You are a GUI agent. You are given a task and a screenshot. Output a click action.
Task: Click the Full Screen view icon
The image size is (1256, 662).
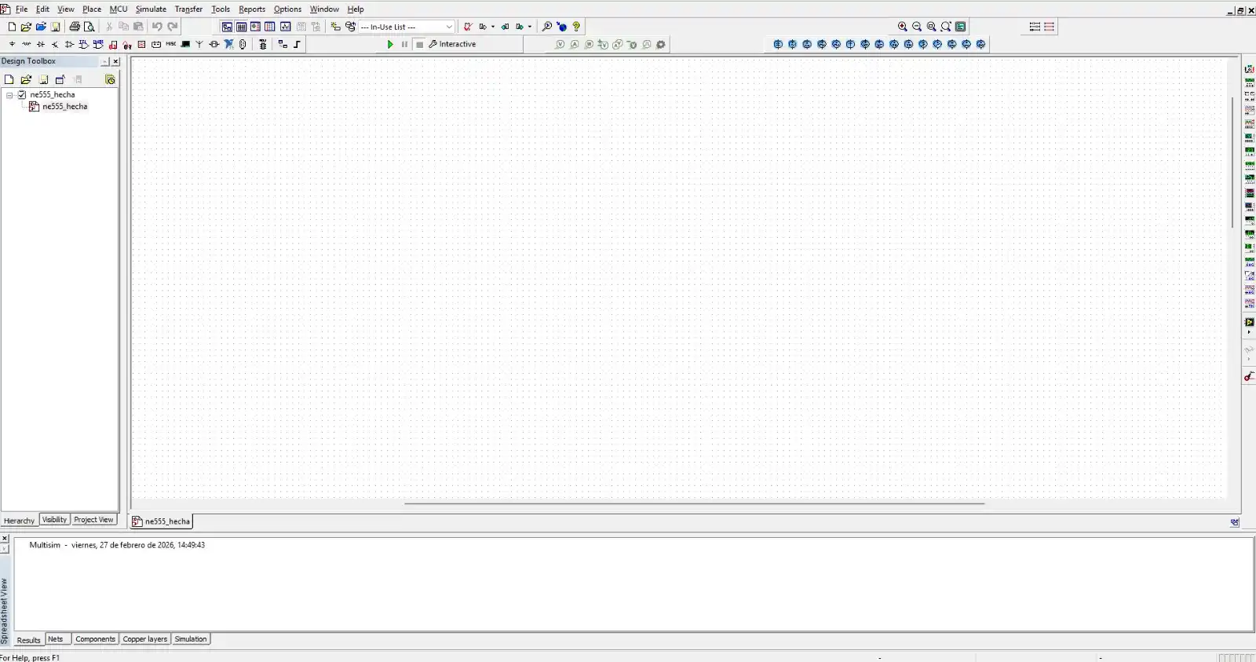pos(961,27)
